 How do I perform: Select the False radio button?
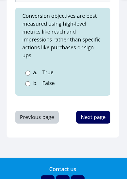(x=28, y=84)
